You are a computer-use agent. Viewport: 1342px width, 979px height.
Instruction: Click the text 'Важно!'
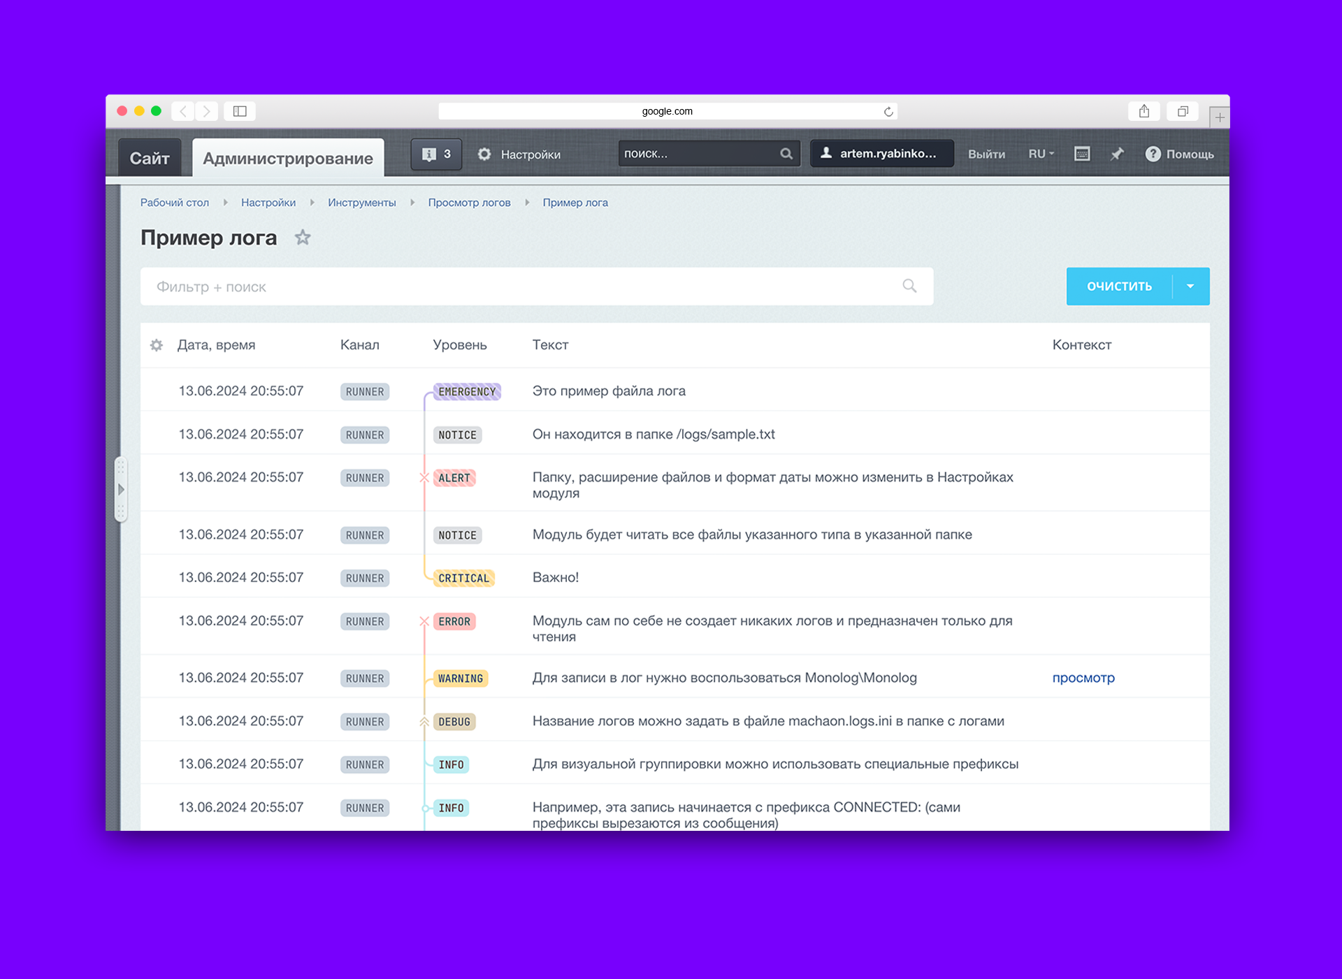[x=556, y=578]
